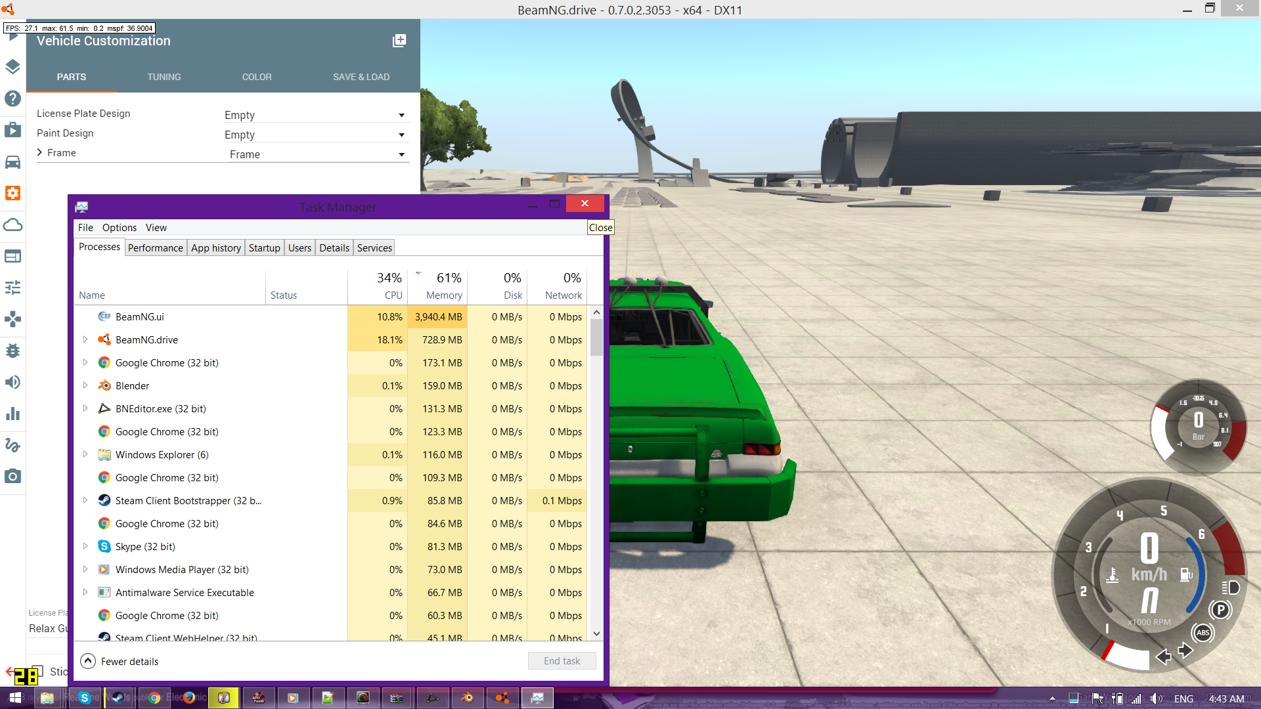Open the Task Manager Options menu
This screenshot has width=1261, height=709.
[120, 227]
